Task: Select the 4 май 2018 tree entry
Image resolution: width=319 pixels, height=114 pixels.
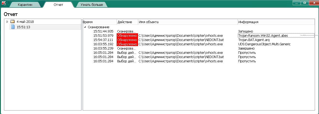Action: (25, 22)
